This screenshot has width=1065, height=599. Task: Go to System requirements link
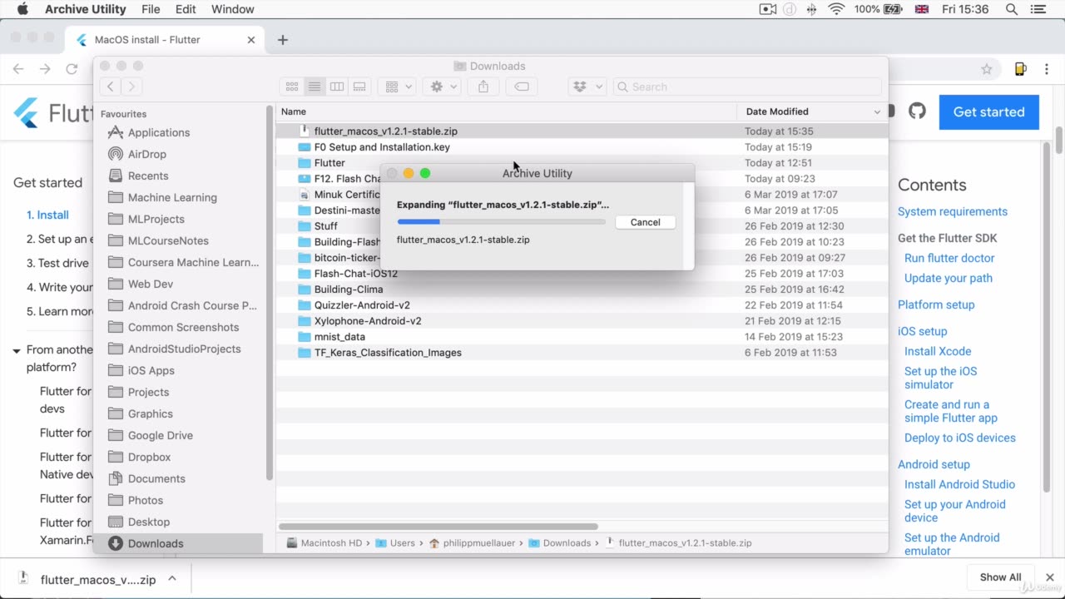coord(952,211)
